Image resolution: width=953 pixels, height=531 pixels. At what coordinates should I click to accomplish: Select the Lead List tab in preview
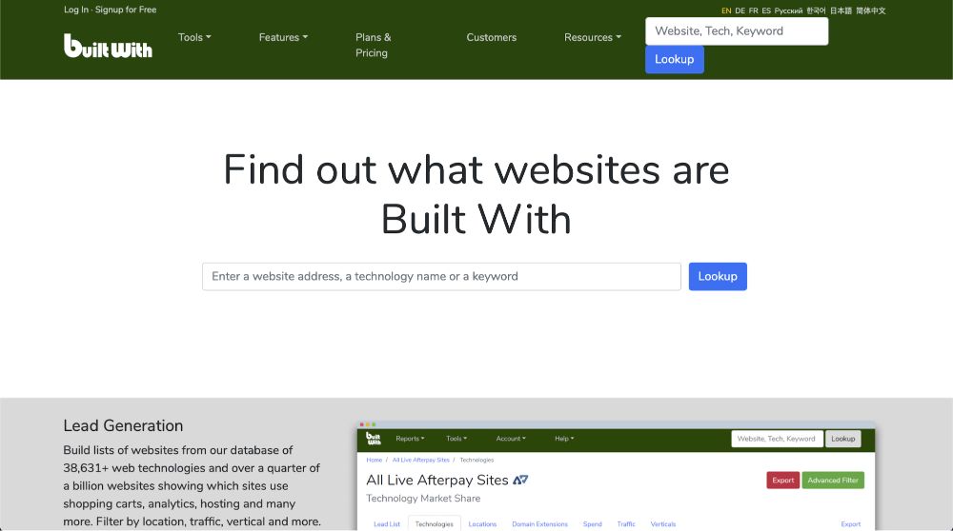coord(387,523)
